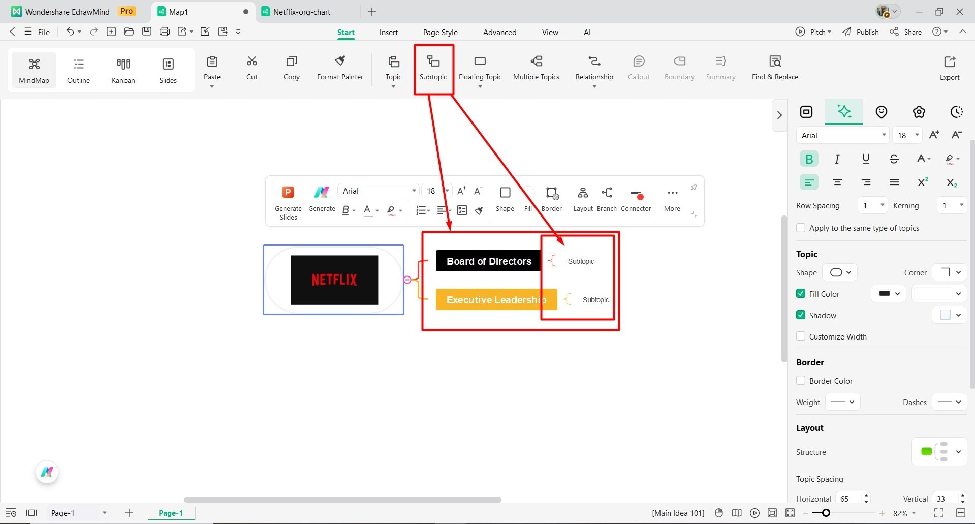Open topic Shape dropdown
The image size is (975, 524).
coord(840,272)
